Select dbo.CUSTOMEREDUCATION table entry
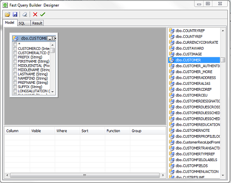The image size is (231, 183). [x=194, y=125]
